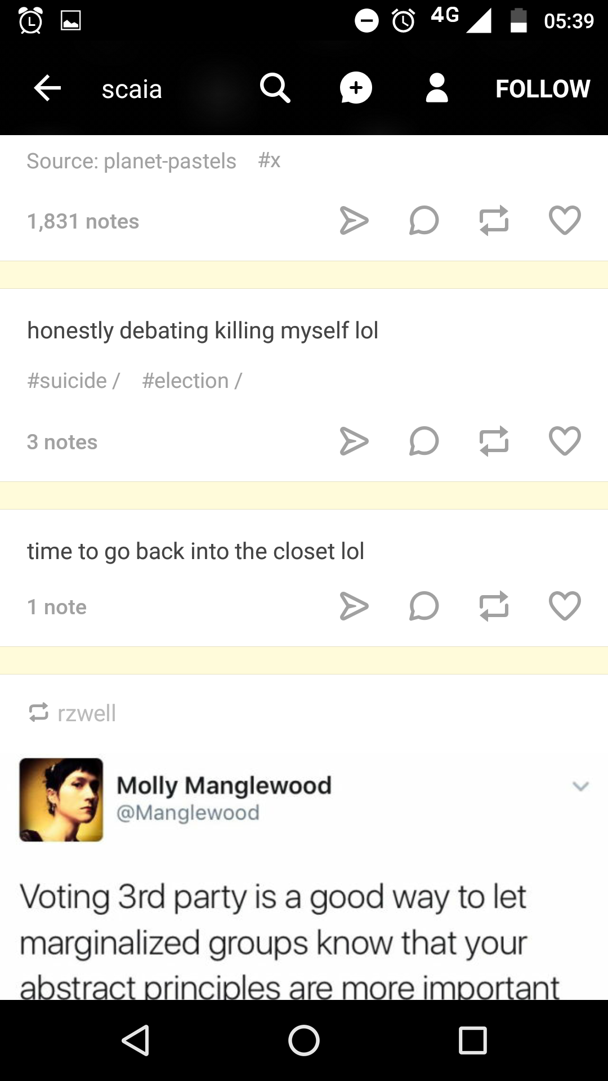Expand the Molly Manglewood tweet chevron
608x1081 pixels.
(580, 786)
